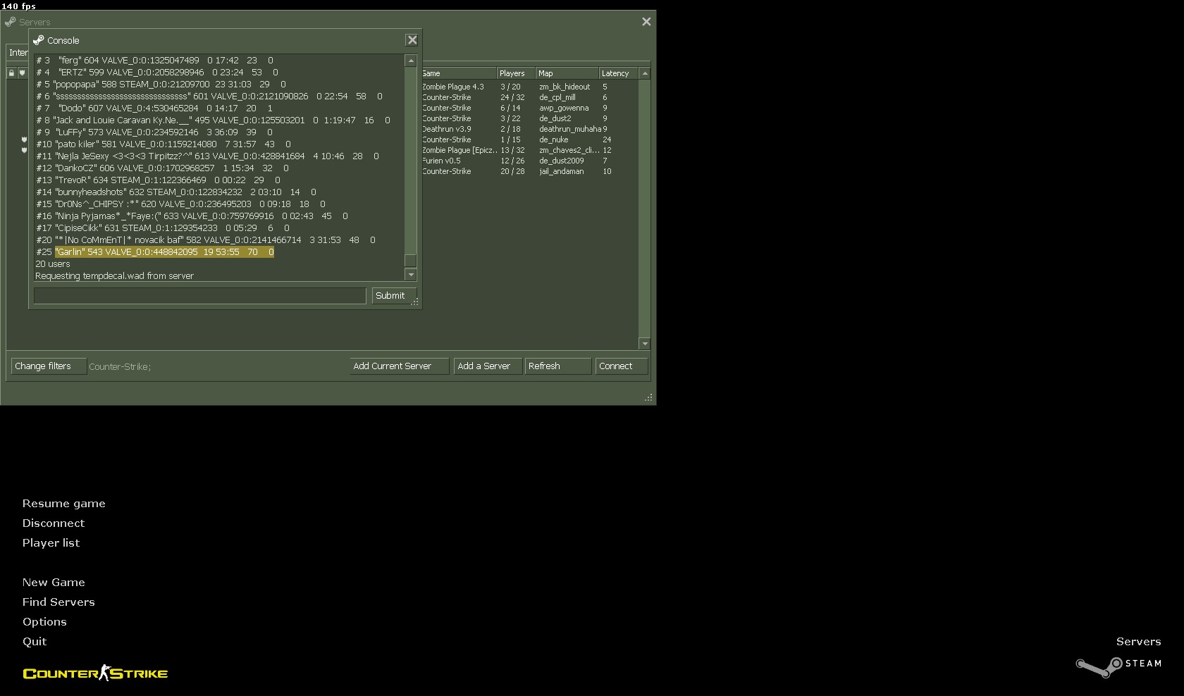Click the Console resize grip corner
The width and height of the screenshot is (1184, 696).
pos(415,302)
